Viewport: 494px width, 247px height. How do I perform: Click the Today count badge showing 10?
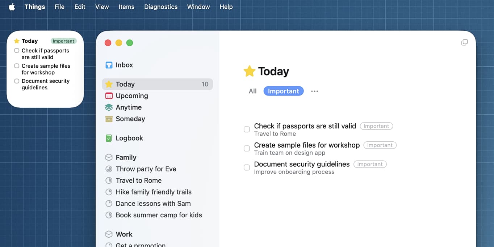coord(205,84)
